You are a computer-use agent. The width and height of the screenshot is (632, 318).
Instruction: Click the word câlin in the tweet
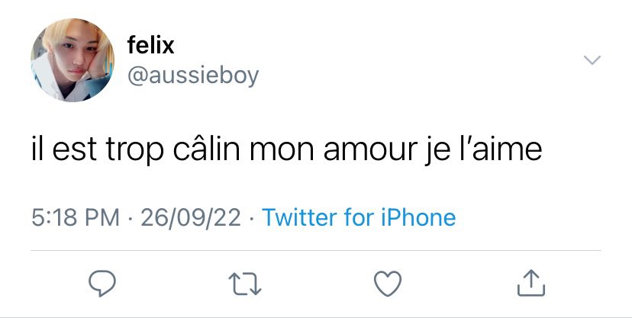coord(207,148)
